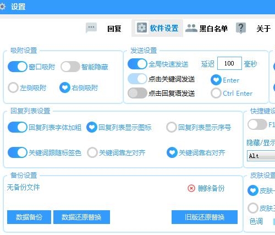Toggle the 回复列表字体加粗 switch
The image size is (275, 235).
coord(18,127)
